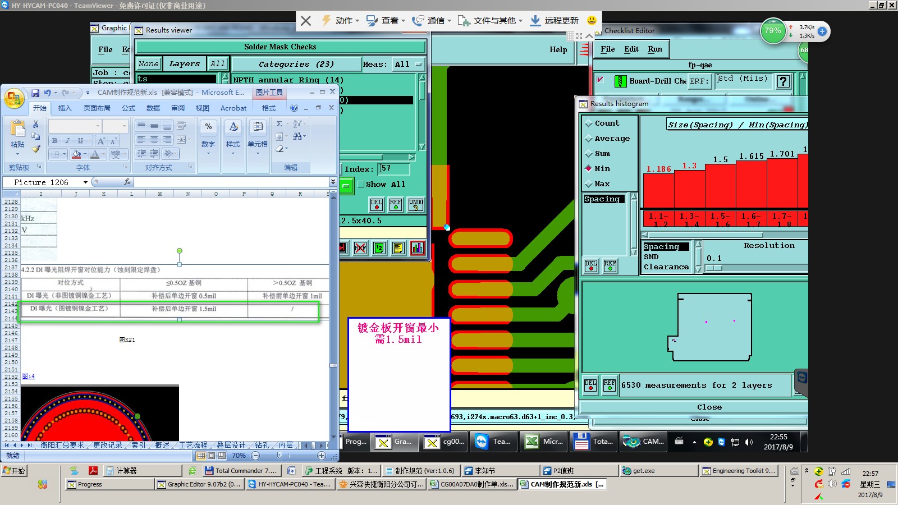Click the None button in Results viewer
This screenshot has width=898, height=505.
tap(148, 64)
